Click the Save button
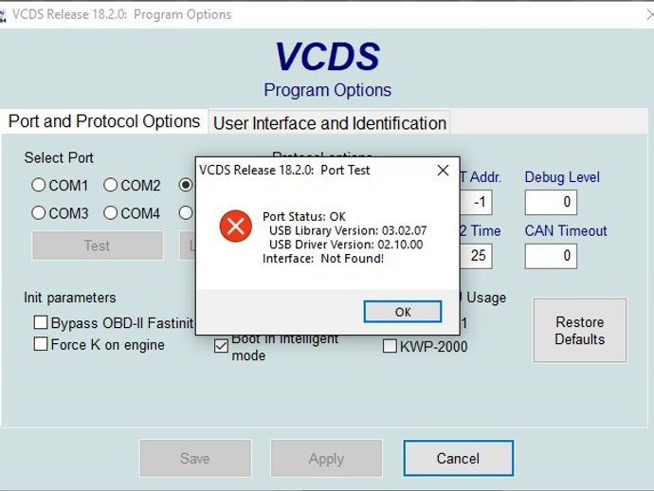 pos(195,459)
